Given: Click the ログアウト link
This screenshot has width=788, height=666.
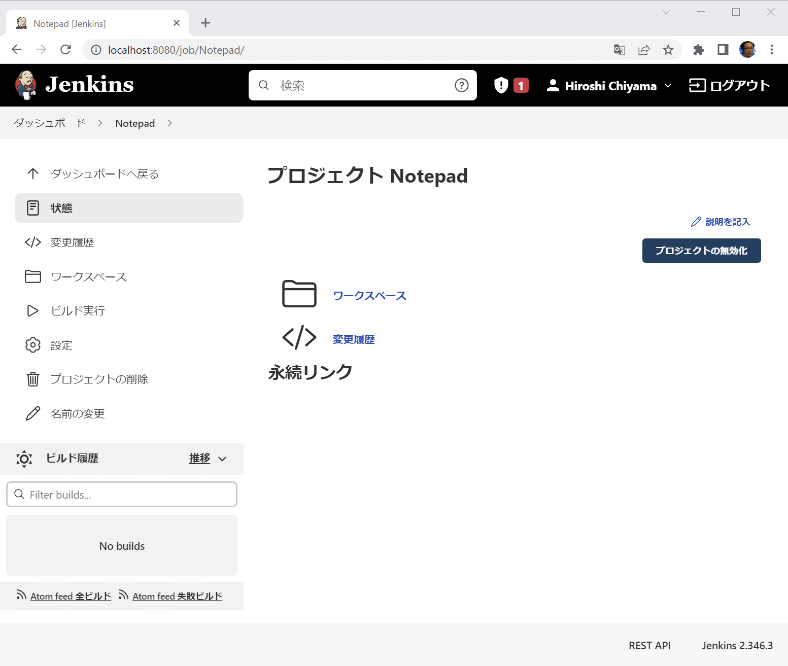Looking at the screenshot, I should (x=729, y=85).
